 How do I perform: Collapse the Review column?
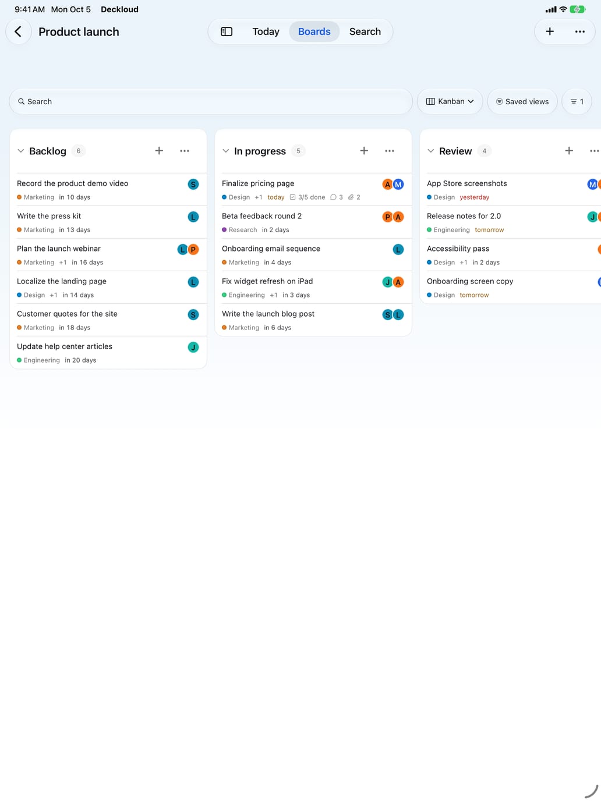coord(431,151)
